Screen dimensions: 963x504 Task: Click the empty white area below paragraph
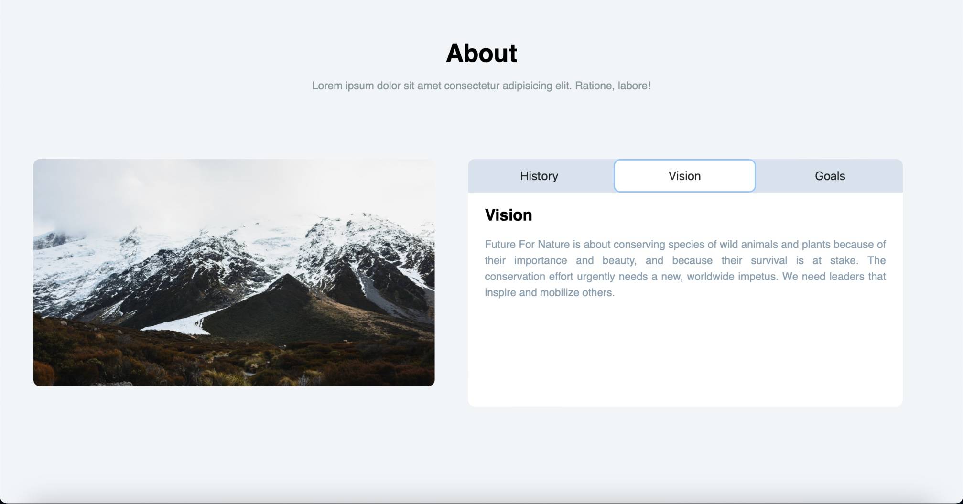click(685, 354)
